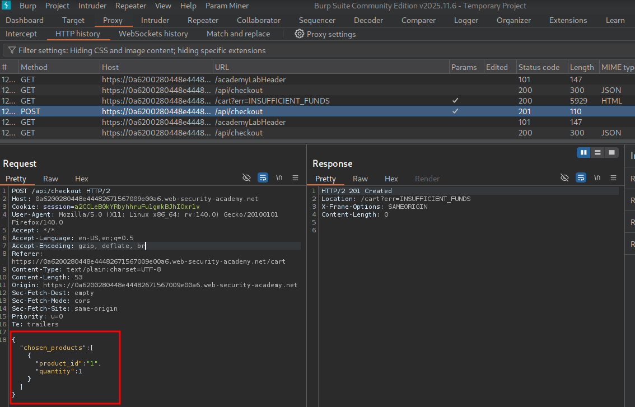Open the Extensions tab
Viewport: 635px width, 407px height.
tap(568, 20)
